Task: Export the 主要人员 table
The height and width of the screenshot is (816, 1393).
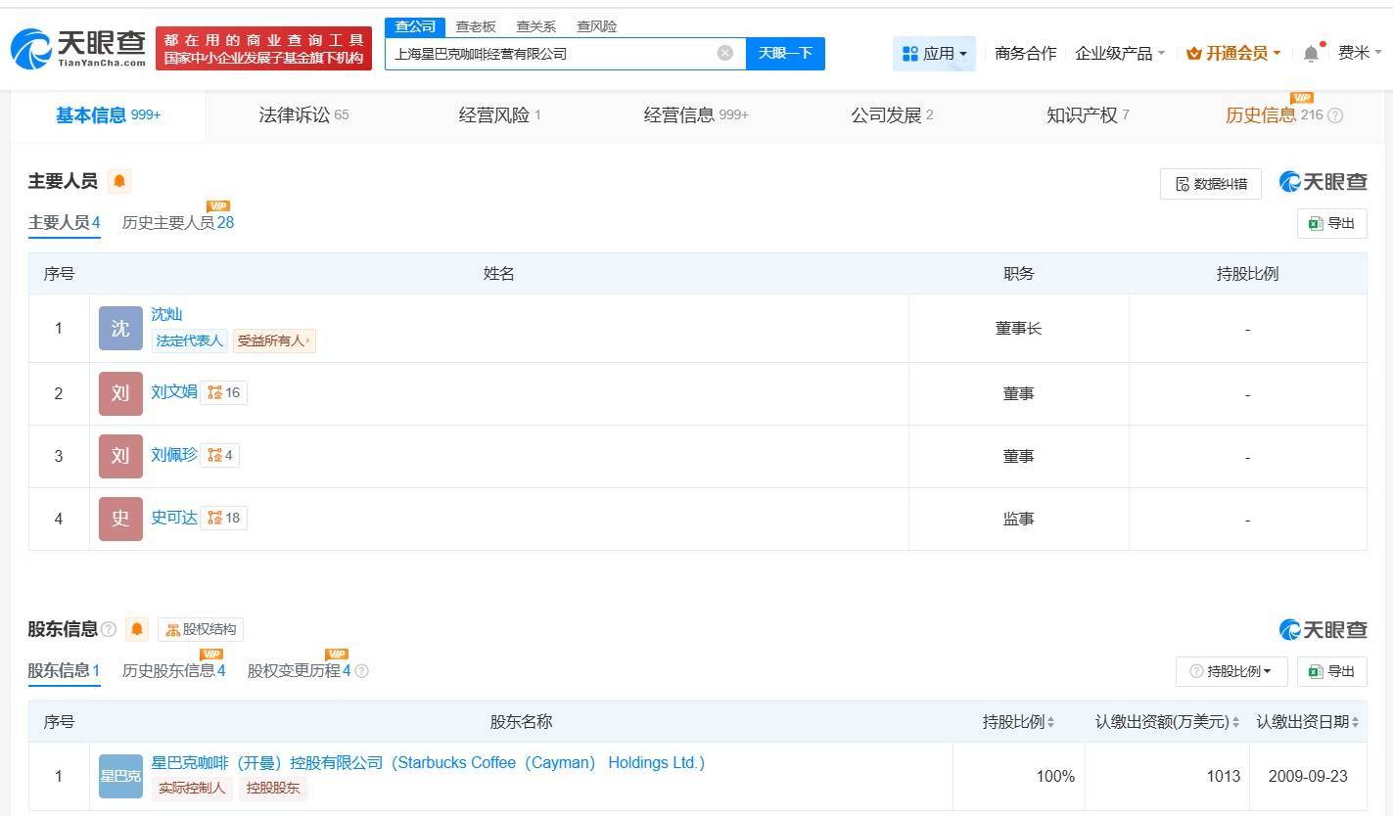Action: 1331,223
